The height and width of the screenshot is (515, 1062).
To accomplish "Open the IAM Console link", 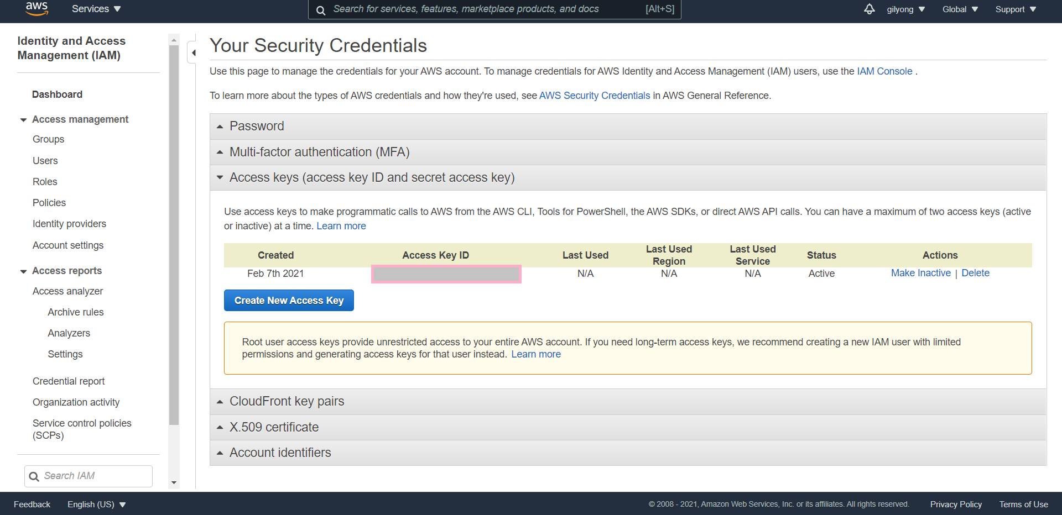I will pyautogui.click(x=884, y=71).
